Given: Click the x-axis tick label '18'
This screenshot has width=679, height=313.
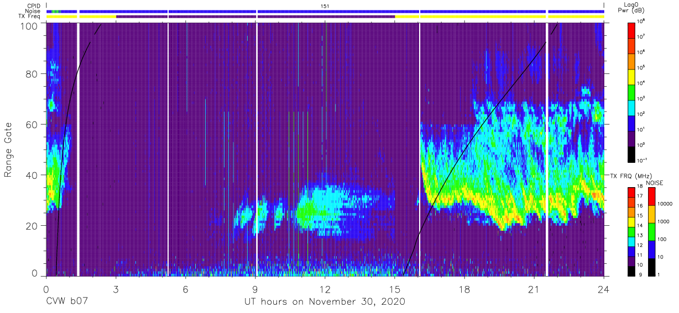Looking at the screenshot, I should click(x=464, y=288).
